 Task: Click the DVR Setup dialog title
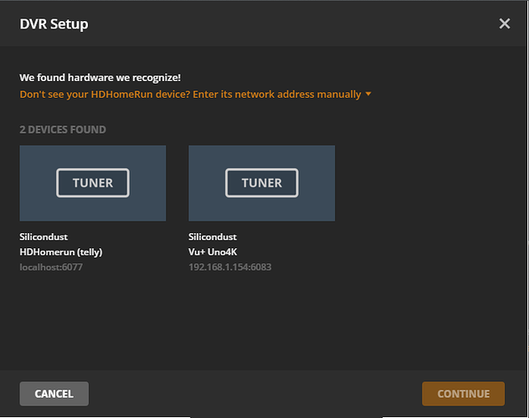pyautogui.click(x=54, y=24)
